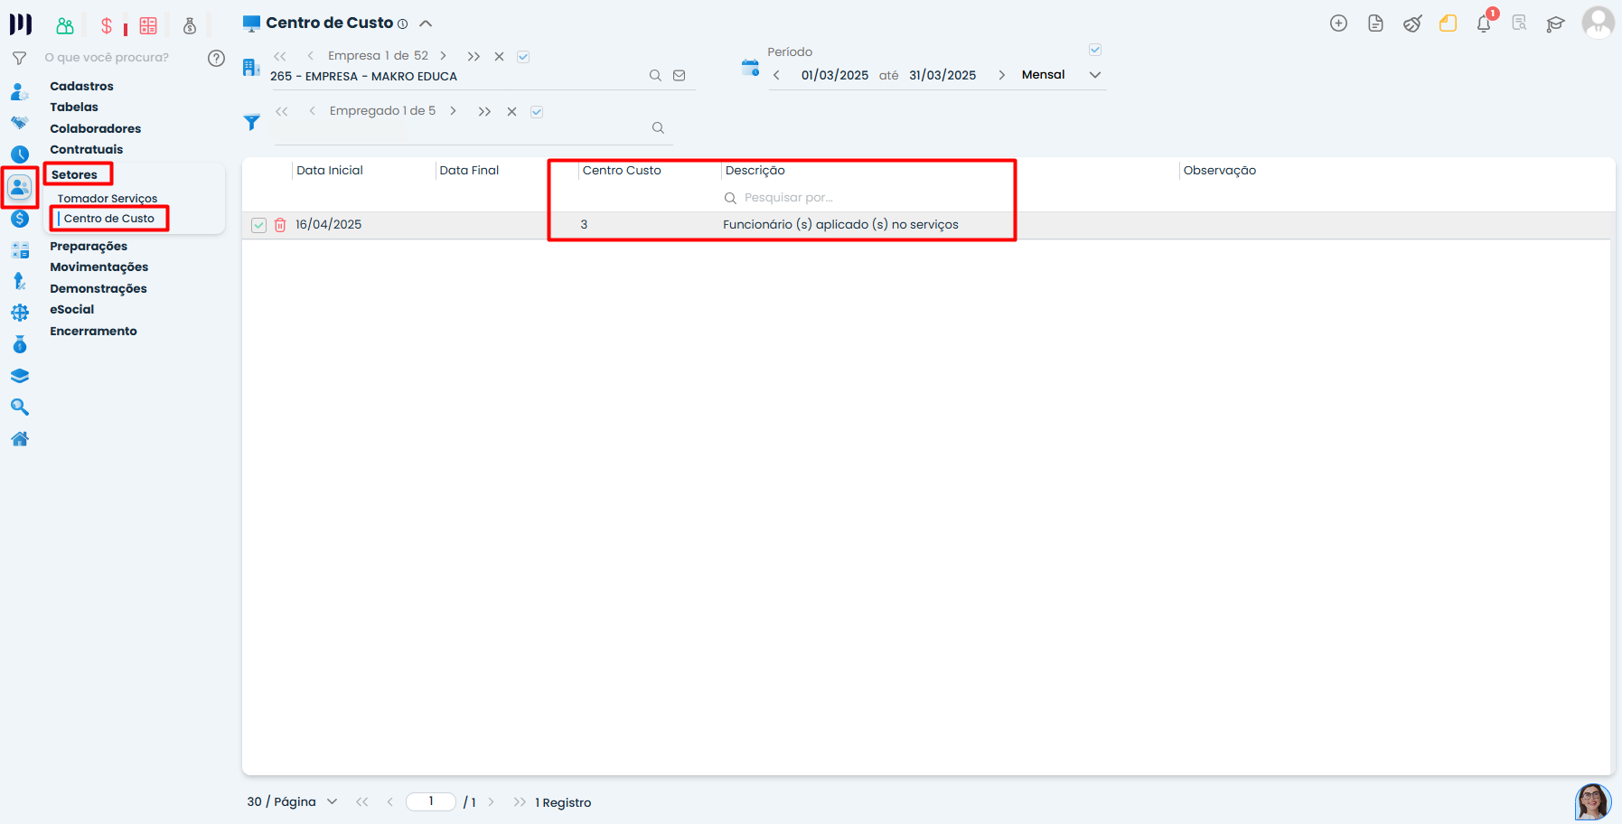Open the user profile avatar
Image resolution: width=1622 pixels, height=824 pixels.
1598,23
